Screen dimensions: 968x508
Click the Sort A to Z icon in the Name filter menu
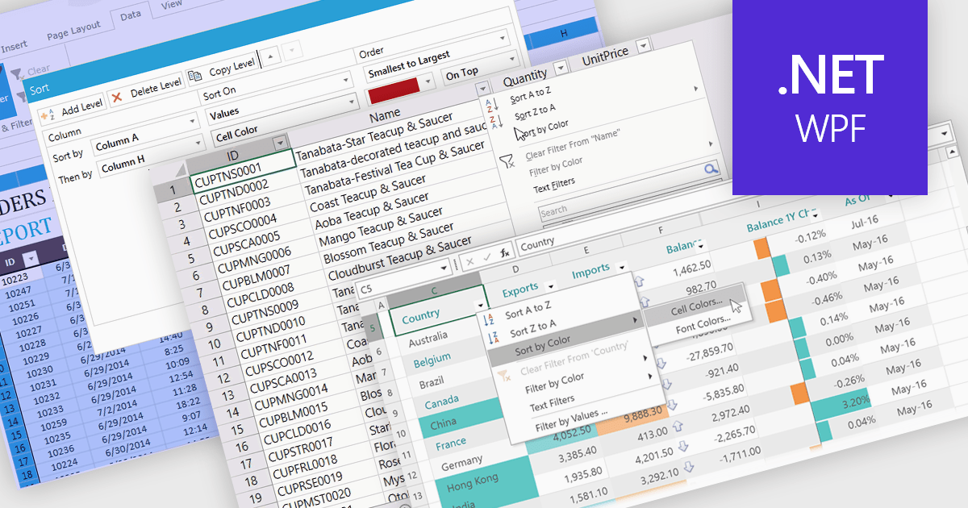(x=491, y=106)
